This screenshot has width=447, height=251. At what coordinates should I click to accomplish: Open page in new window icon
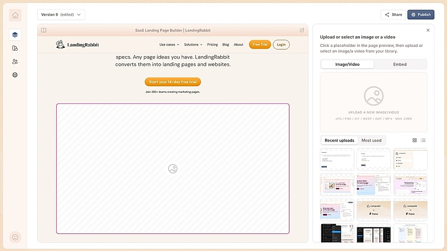[302, 30]
